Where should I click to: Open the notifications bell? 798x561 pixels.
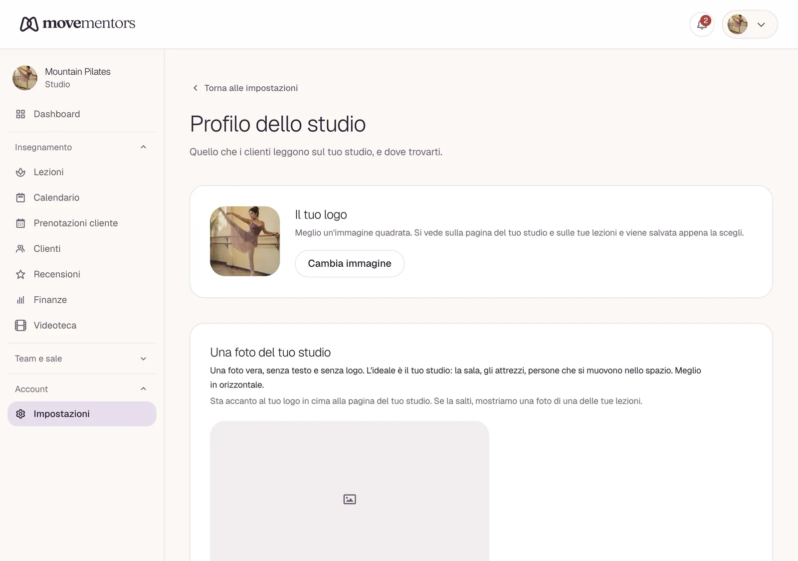click(702, 24)
